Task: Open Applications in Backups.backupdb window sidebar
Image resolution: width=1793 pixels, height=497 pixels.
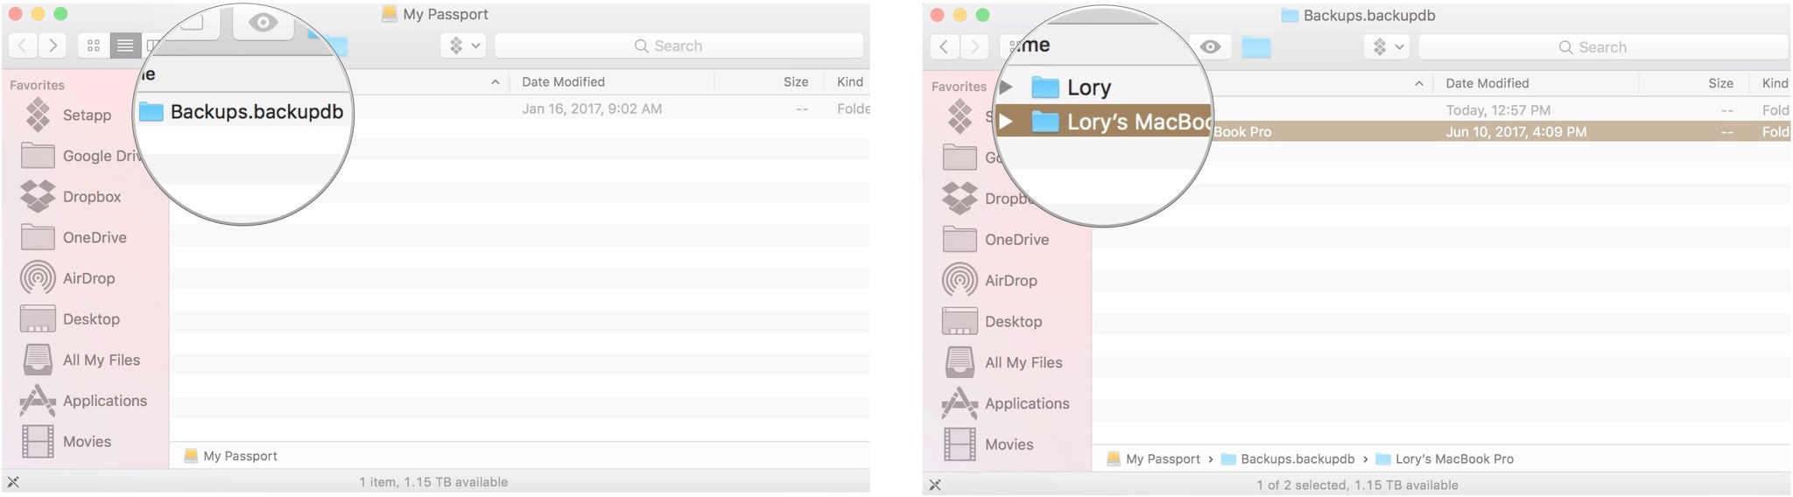Action: pos(1006,403)
